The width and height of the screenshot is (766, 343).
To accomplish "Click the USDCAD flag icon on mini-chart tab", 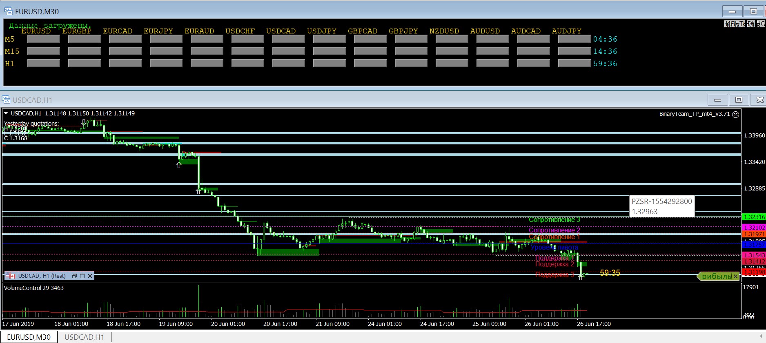I will point(11,276).
